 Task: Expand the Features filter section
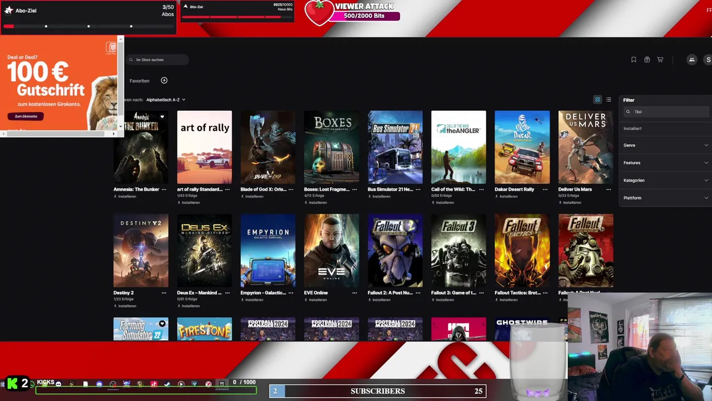[x=666, y=163]
